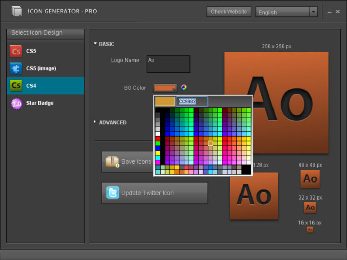Viewport: 347px width, 260px height.
Task: Click the package icon on Save Icons
Action: click(x=112, y=161)
